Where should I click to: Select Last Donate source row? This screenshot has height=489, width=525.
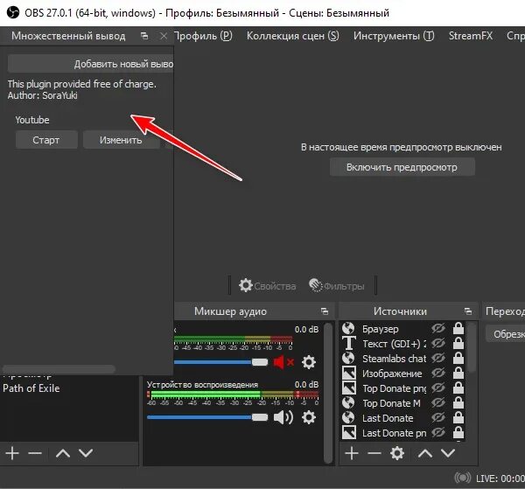403,418
